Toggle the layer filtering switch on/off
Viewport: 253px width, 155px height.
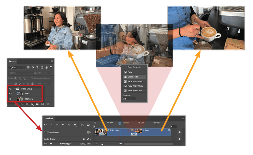51,67
